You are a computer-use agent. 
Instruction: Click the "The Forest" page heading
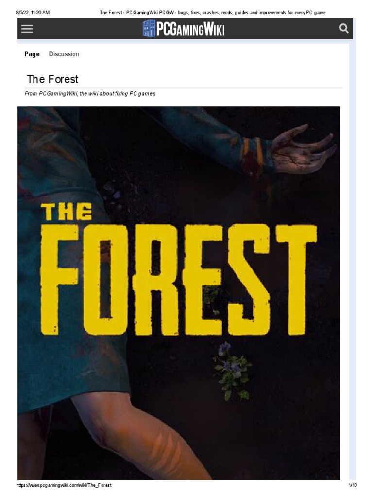click(52, 79)
